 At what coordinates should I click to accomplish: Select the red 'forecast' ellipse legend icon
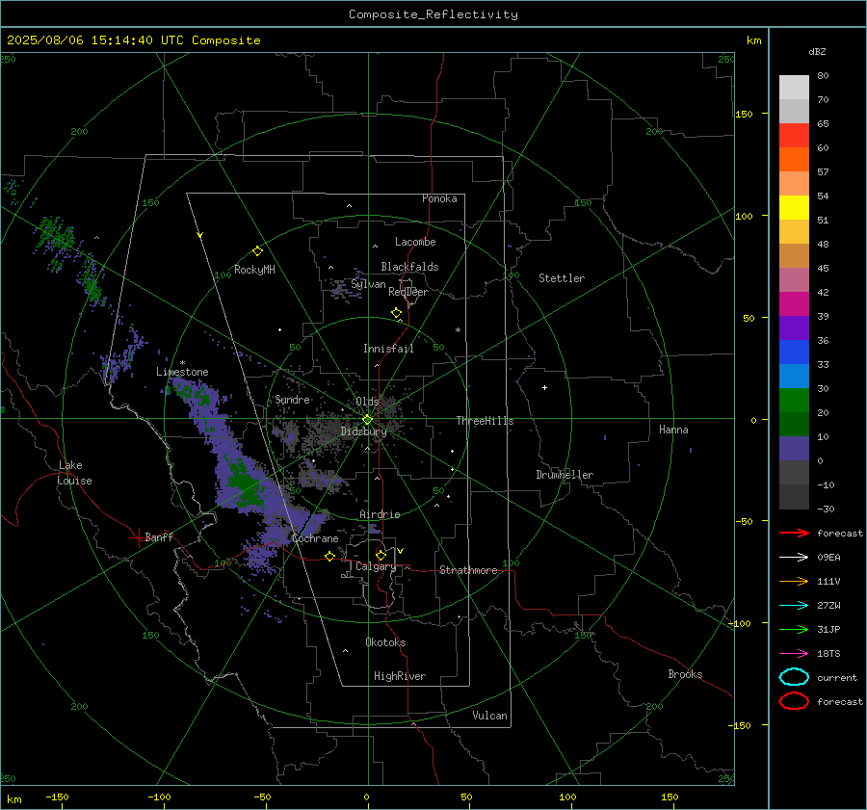click(794, 701)
